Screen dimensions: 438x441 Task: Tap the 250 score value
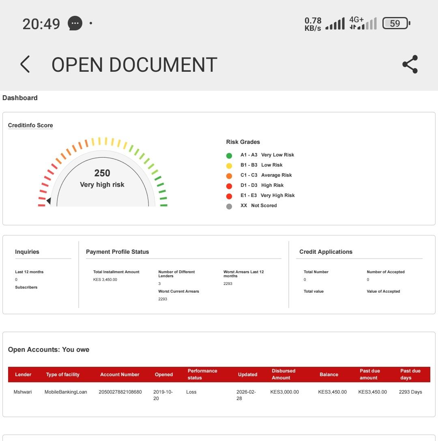click(102, 173)
